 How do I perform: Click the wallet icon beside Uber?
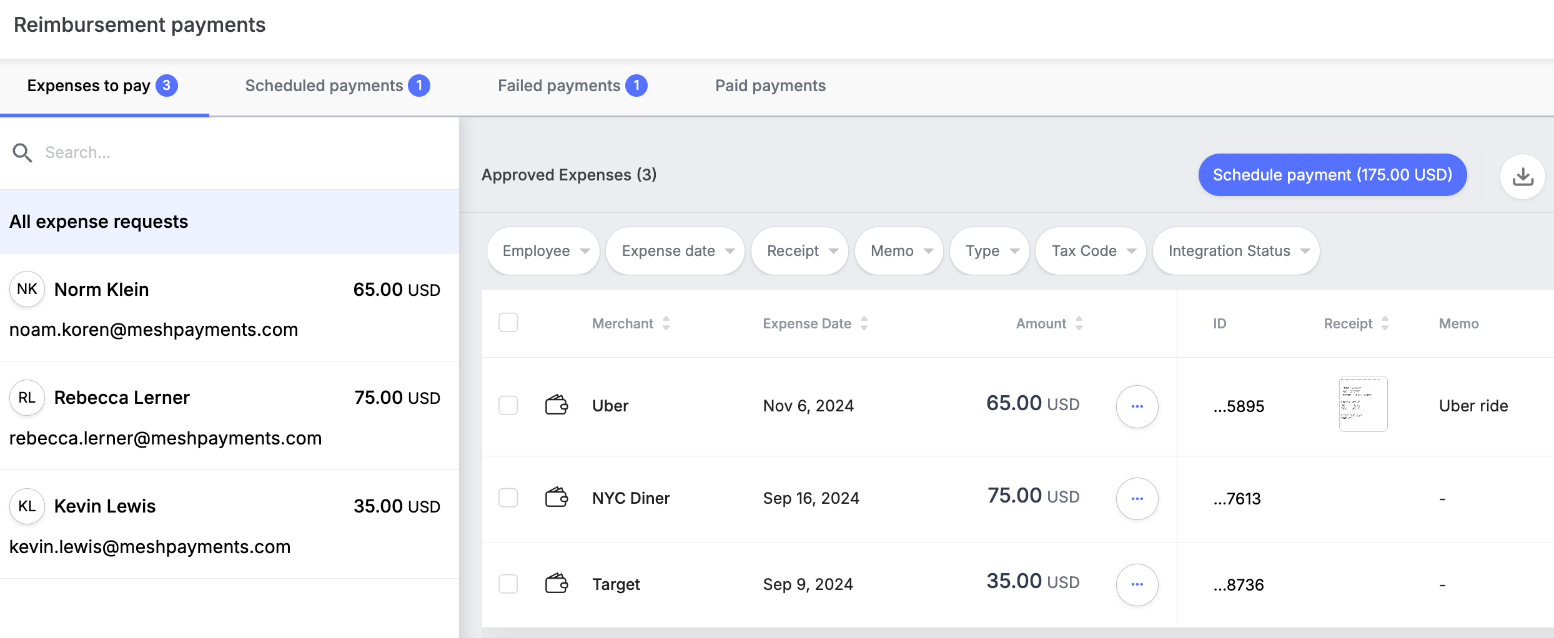pyautogui.click(x=556, y=406)
